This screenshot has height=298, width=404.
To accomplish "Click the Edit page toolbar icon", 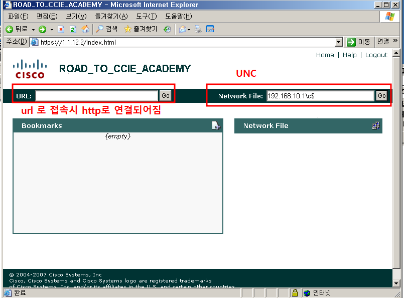I will pyautogui.click(x=210, y=29).
